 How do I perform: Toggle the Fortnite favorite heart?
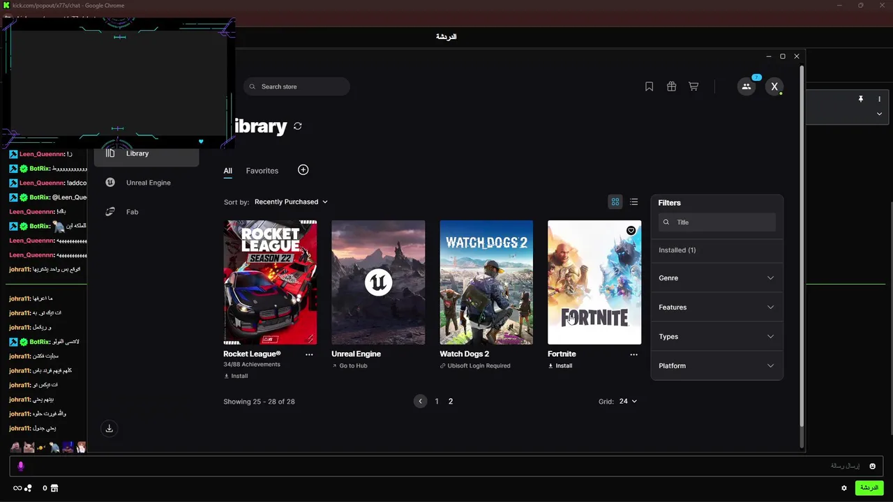631,230
